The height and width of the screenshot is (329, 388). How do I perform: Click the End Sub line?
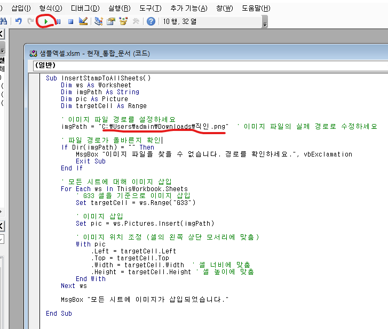[x=59, y=313]
